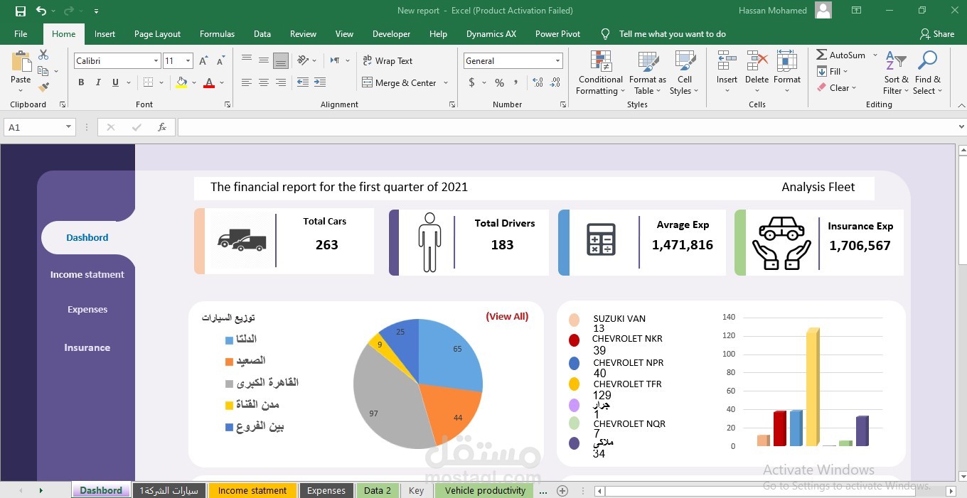Increase font size with larger A icon
The image size is (967, 498).
click(x=203, y=61)
